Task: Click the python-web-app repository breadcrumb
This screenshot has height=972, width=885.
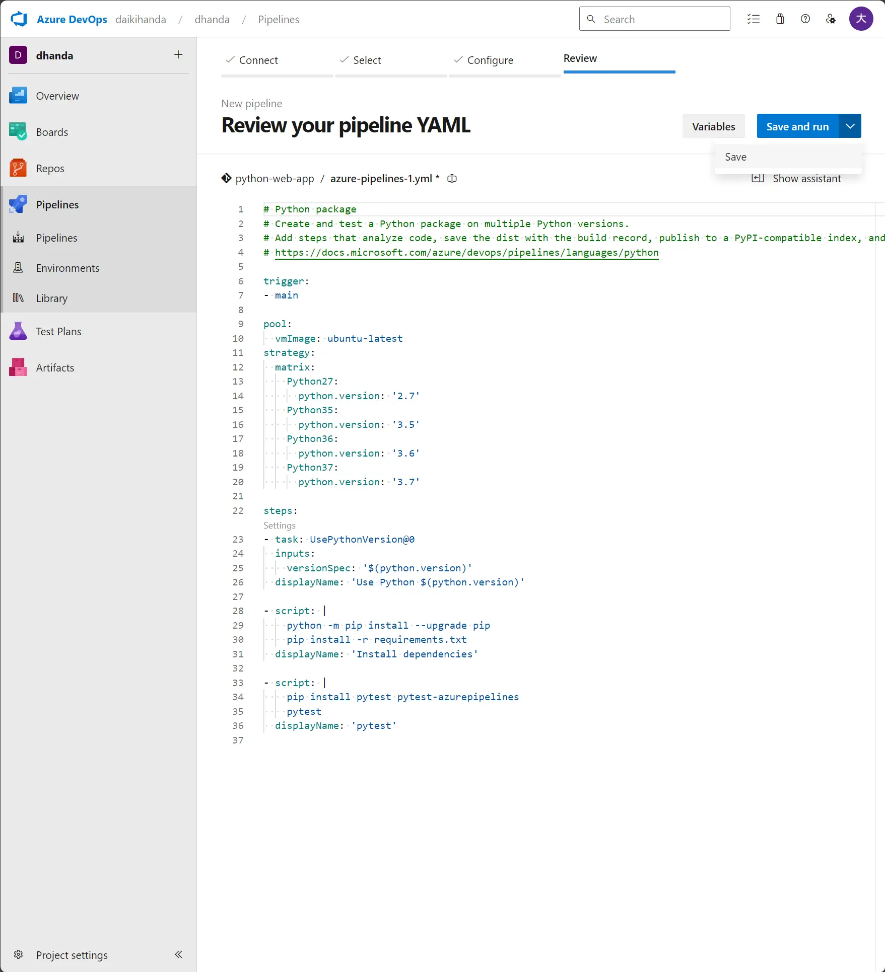Action: (275, 179)
